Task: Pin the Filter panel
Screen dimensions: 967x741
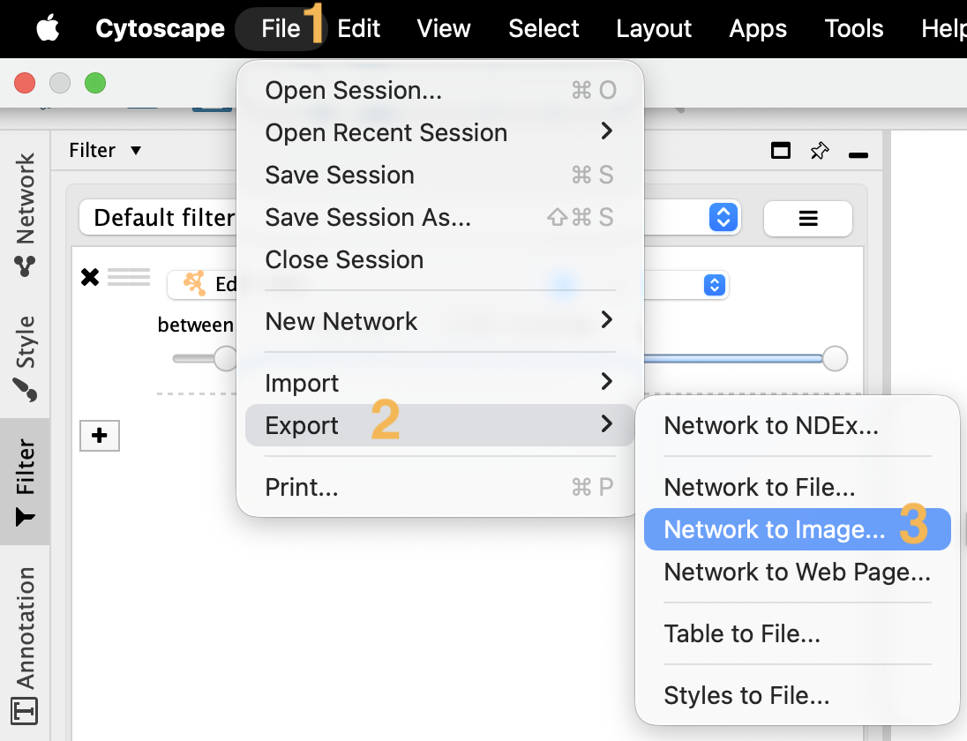Action: pyautogui.click(x=820, y=151)
